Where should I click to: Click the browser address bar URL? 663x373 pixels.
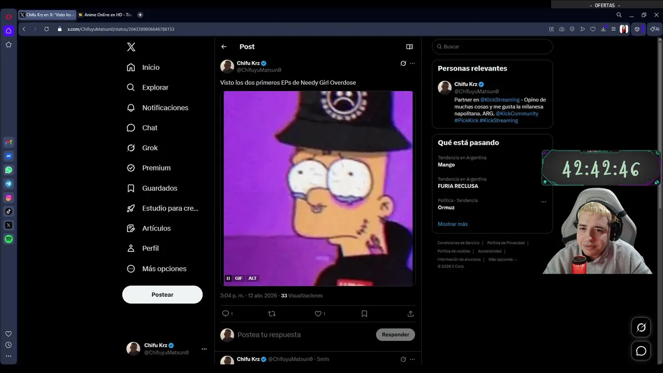coord(121,29)
